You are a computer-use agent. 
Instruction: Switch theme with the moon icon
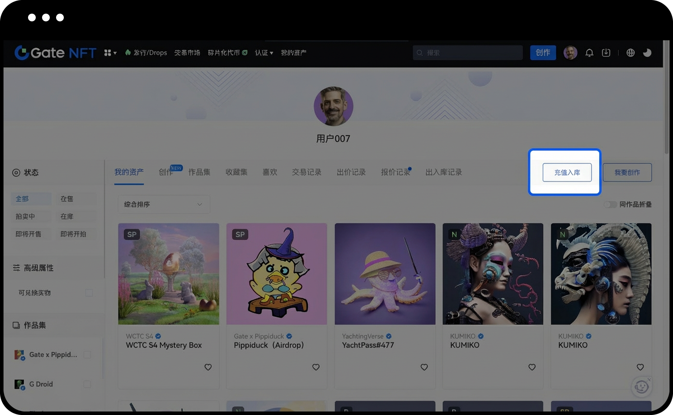pos(647,53)
